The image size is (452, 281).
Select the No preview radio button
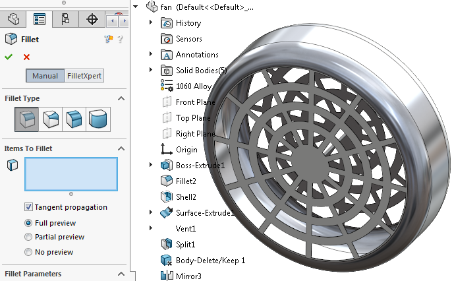(28, 252)
